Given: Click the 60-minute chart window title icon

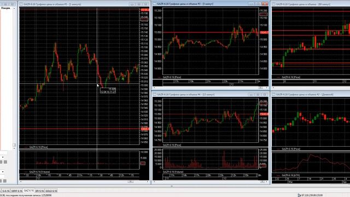Looking at the screenshot, I should coord(273,4).
